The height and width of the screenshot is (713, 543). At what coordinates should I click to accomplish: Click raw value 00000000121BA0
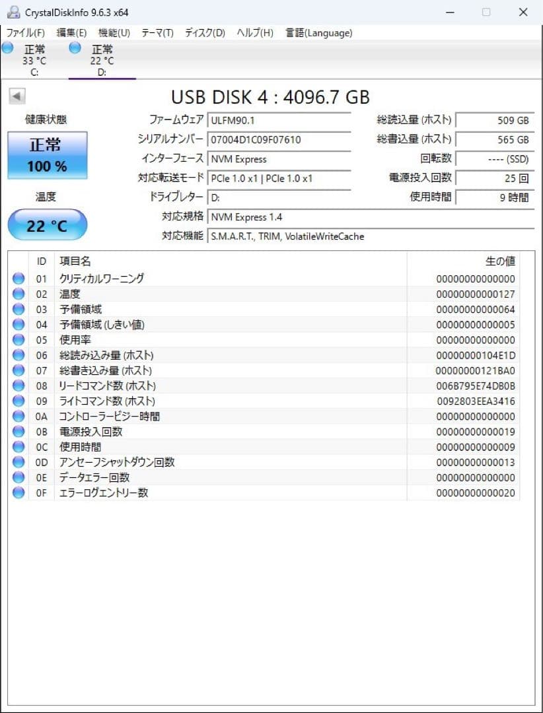476,371
